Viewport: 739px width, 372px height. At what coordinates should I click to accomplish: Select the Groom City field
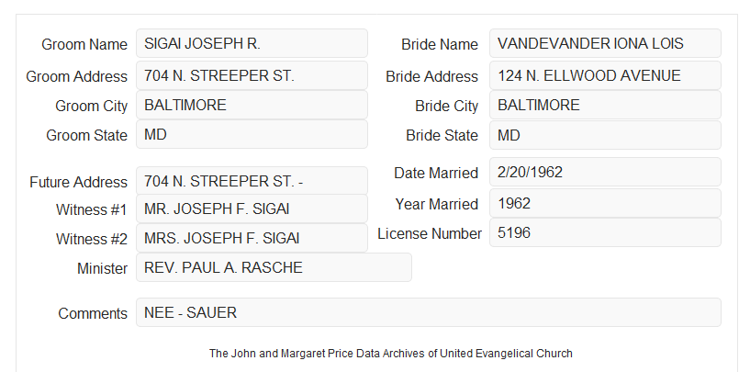pyautogui.click(x=252, y=105)
